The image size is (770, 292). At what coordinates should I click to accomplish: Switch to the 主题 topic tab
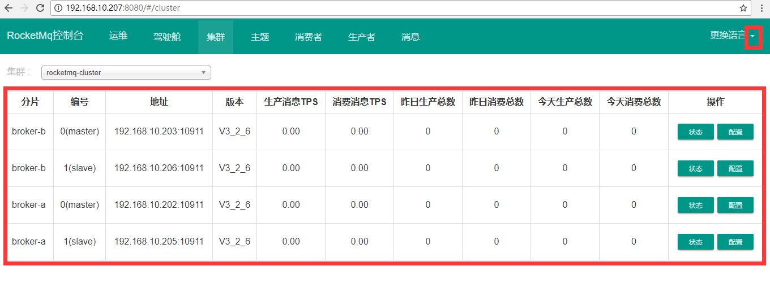[x=260, y=37]
